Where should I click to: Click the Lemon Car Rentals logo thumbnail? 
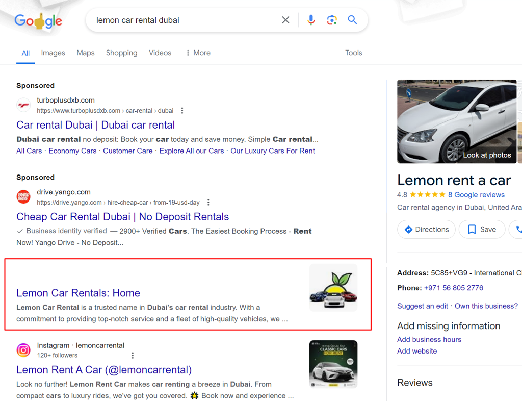tap(333, 288)
